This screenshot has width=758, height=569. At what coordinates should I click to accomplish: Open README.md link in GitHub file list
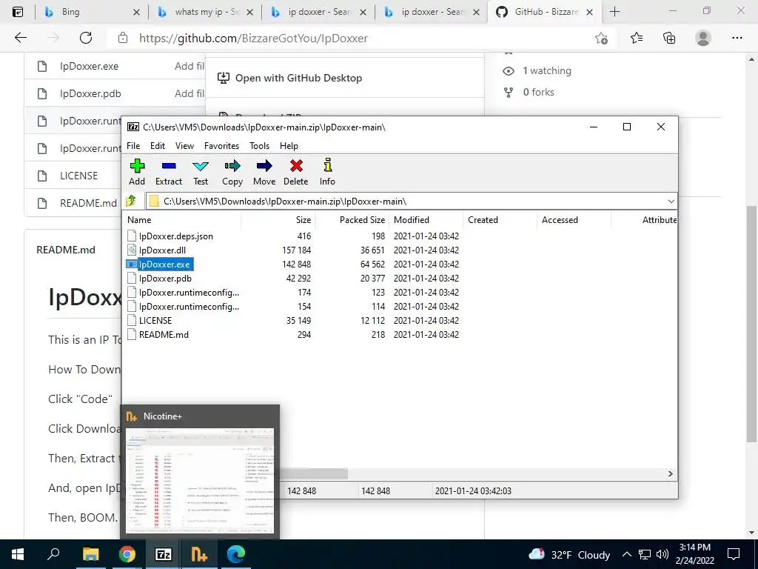pos(88,203)
